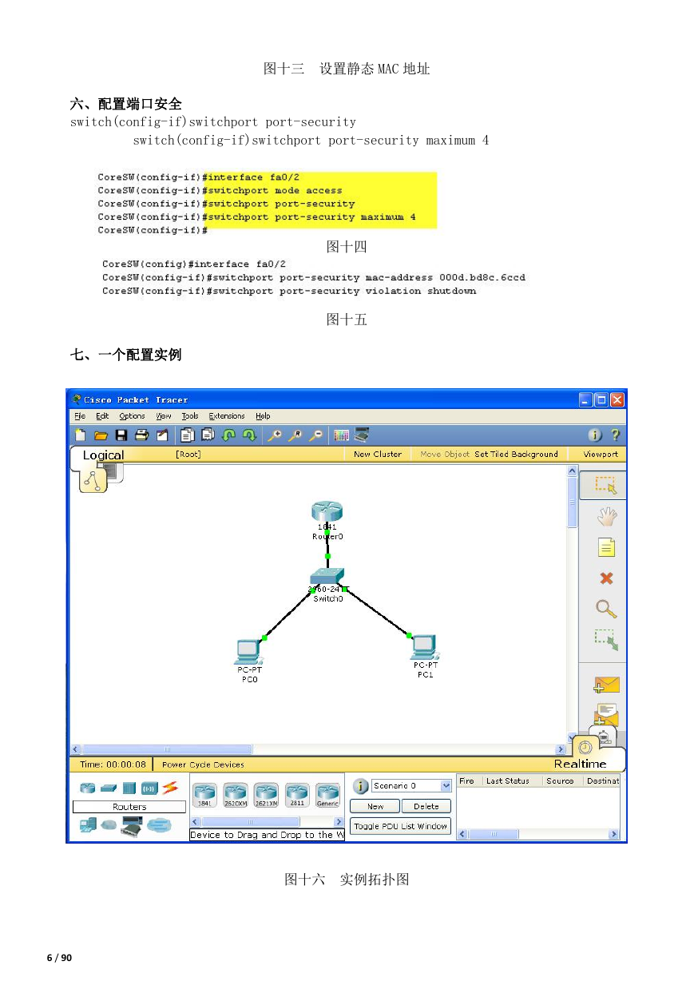Open the Drawing Palette icon
The width and height of the screenshot is (694, 981).
click(342, 435)
